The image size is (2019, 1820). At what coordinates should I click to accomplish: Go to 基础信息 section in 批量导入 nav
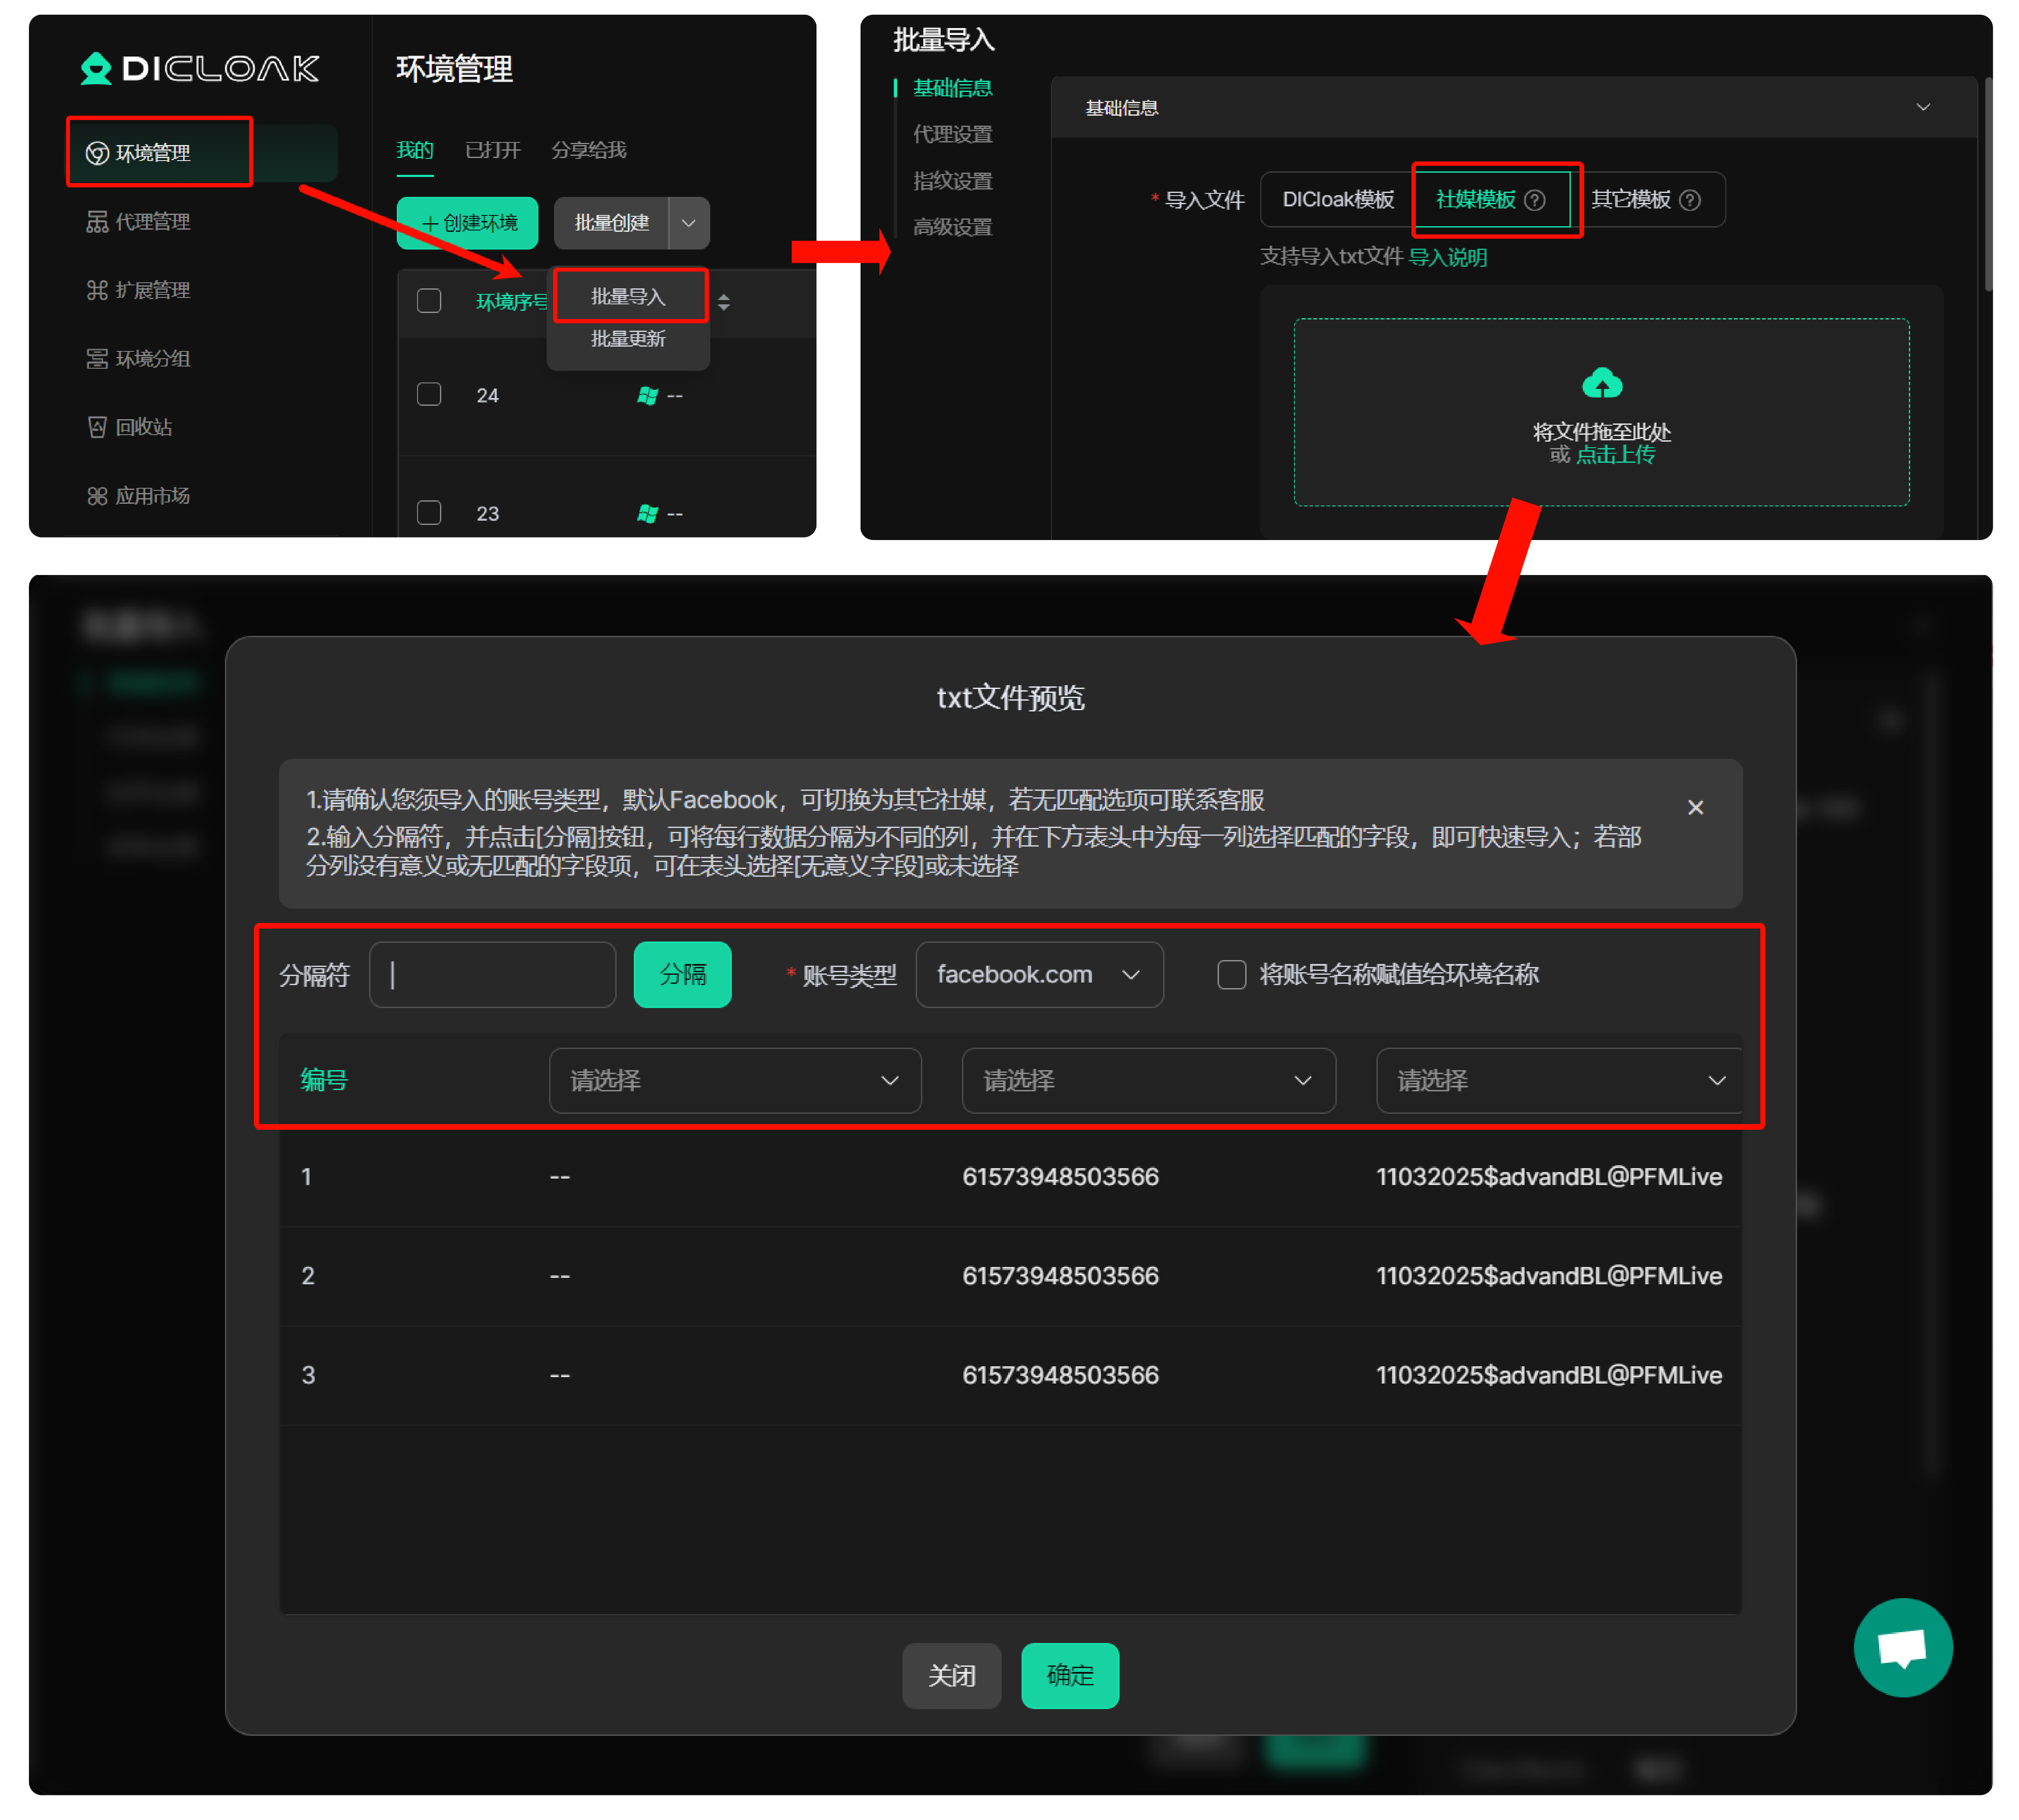pos(952,88)
